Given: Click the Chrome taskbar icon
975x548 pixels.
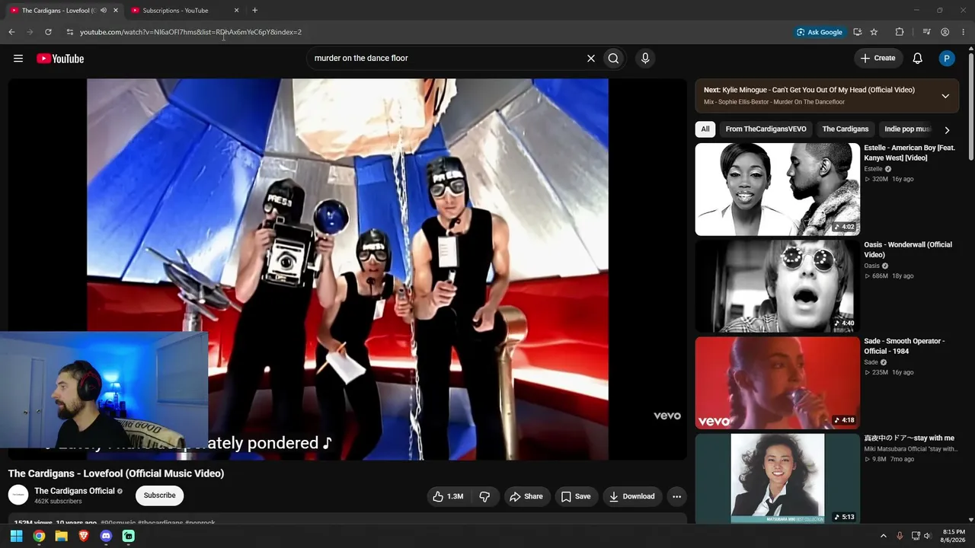Looking at the screenshot, I should coord(39,536).
